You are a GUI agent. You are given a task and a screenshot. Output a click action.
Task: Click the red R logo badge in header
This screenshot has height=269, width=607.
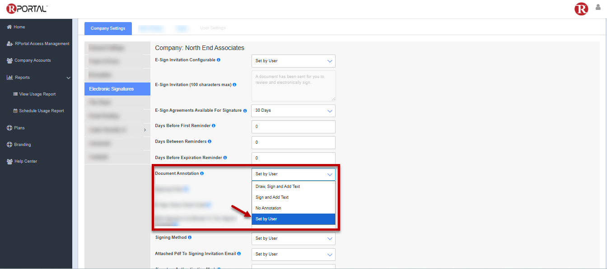pyautogui.click(x=581, y=9)
